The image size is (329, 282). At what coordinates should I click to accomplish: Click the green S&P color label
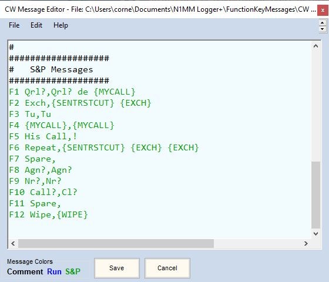[x=73, y=271]
